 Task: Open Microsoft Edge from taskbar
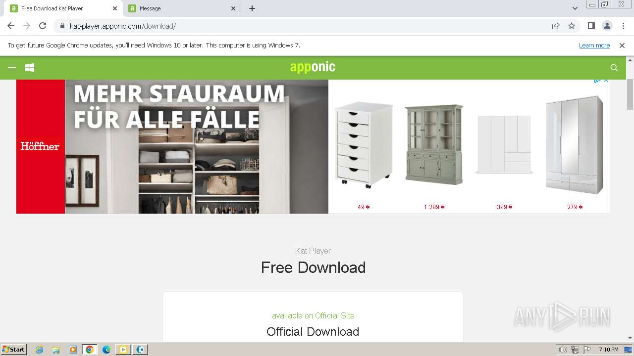coord(106,350)
